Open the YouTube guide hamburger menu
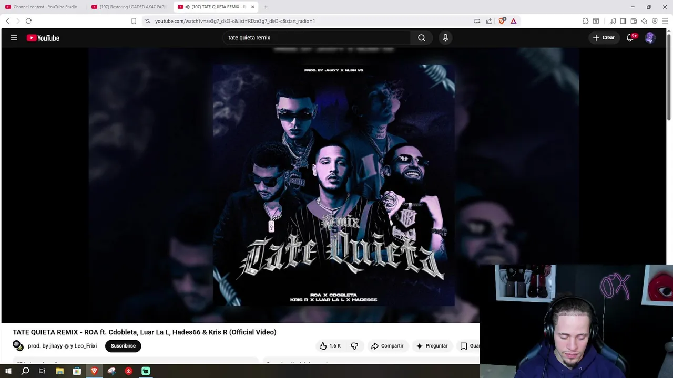Screen dimensions: 673x378 [x=14, y=38]
